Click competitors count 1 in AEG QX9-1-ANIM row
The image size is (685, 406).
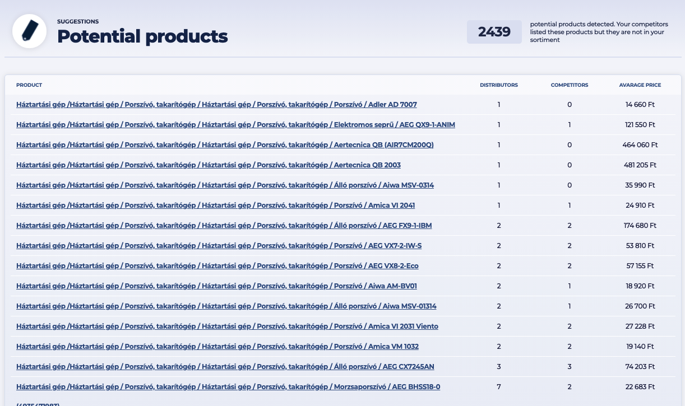570,125
